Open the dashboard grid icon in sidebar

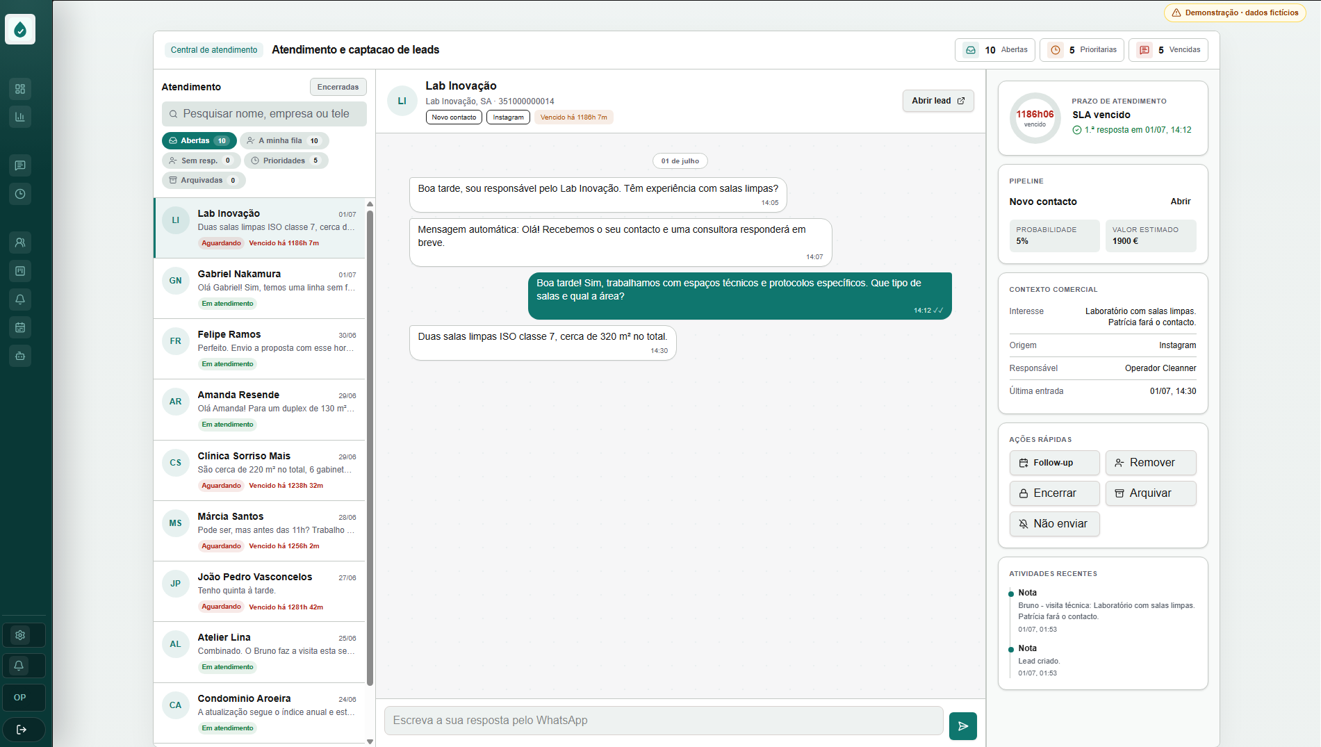tap(20, 89)
